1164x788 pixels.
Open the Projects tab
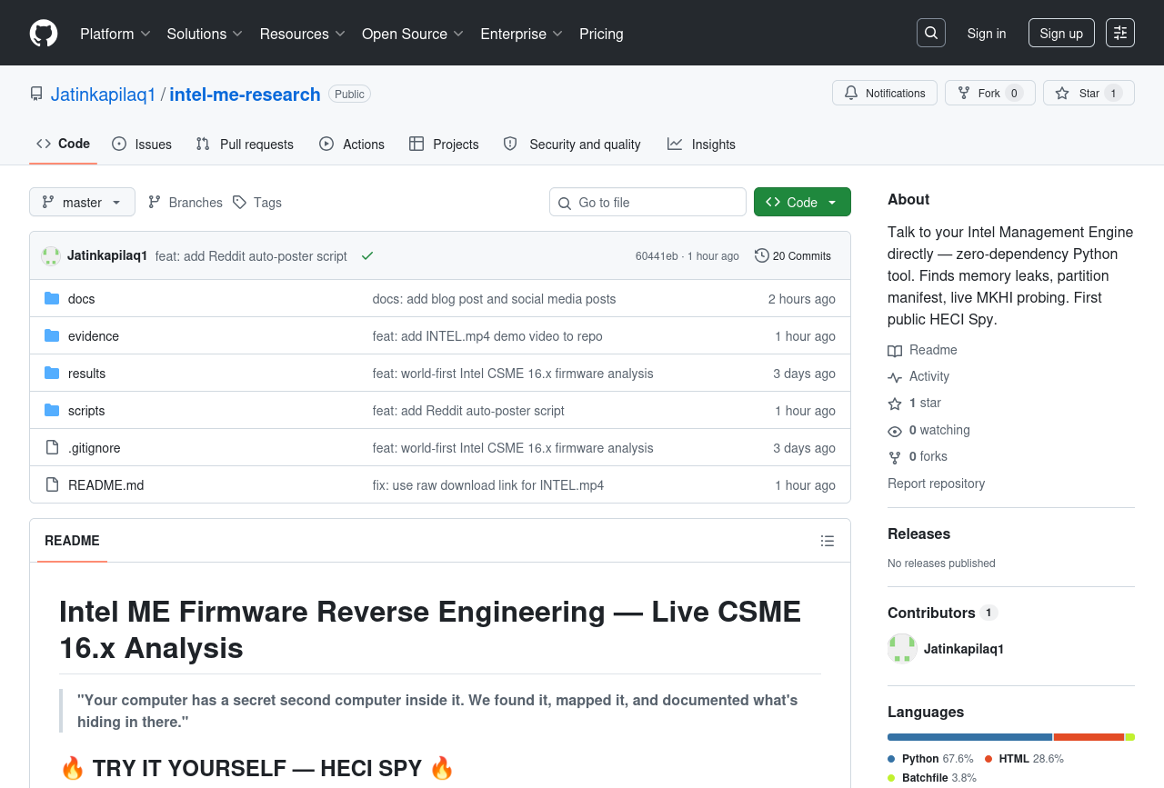(444, 144)
